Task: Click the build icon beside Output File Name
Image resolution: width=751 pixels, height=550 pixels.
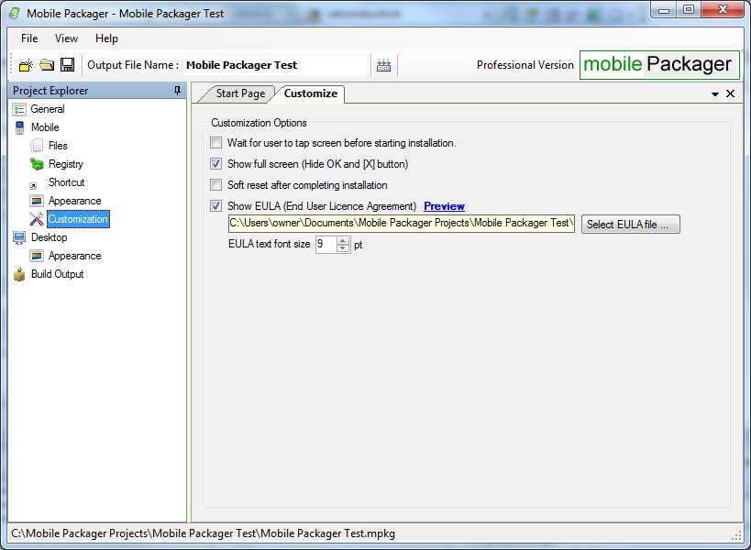Action: coord(383,65)
